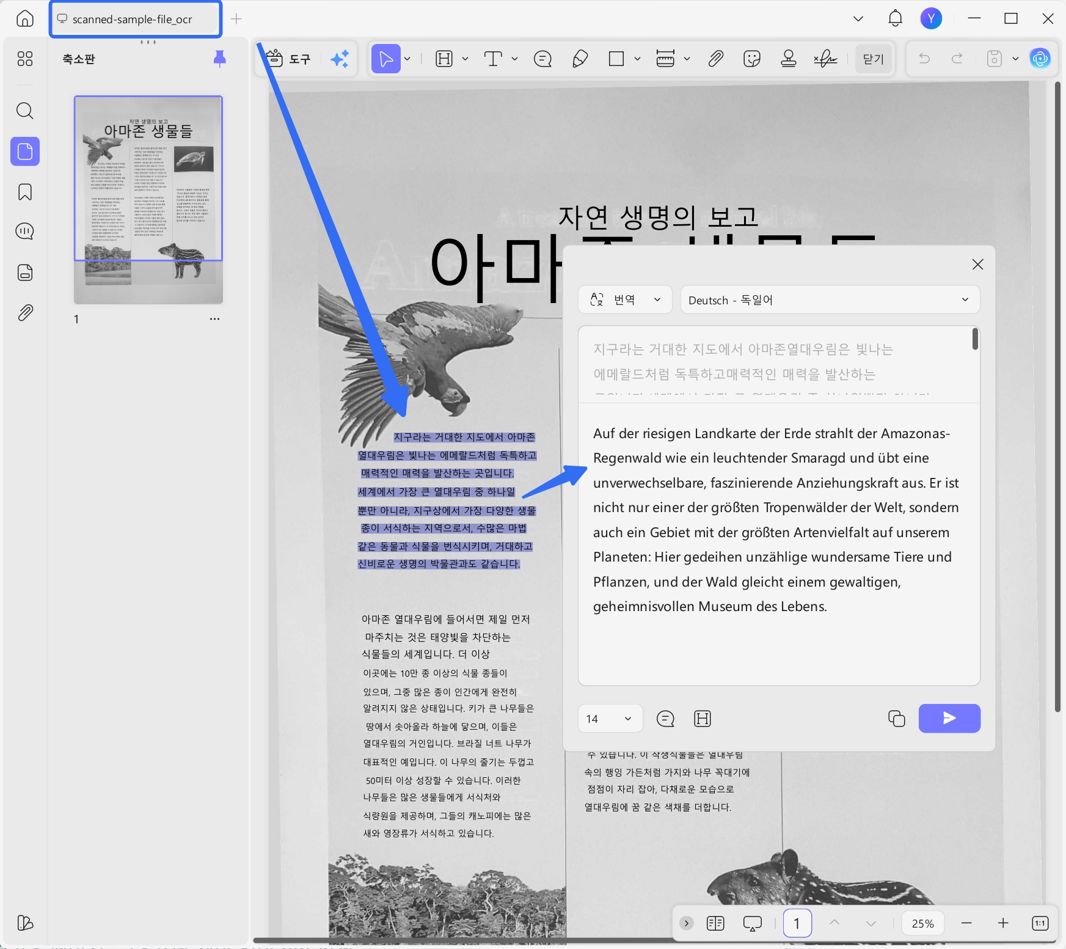
Task: Close the translation popup
Action: pos(977,264)
